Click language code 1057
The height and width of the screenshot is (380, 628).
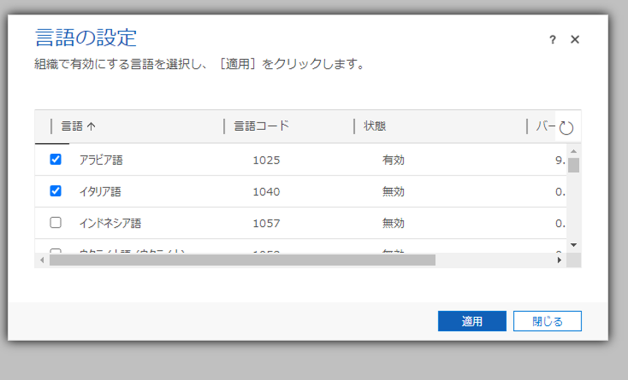coord(266,223)
